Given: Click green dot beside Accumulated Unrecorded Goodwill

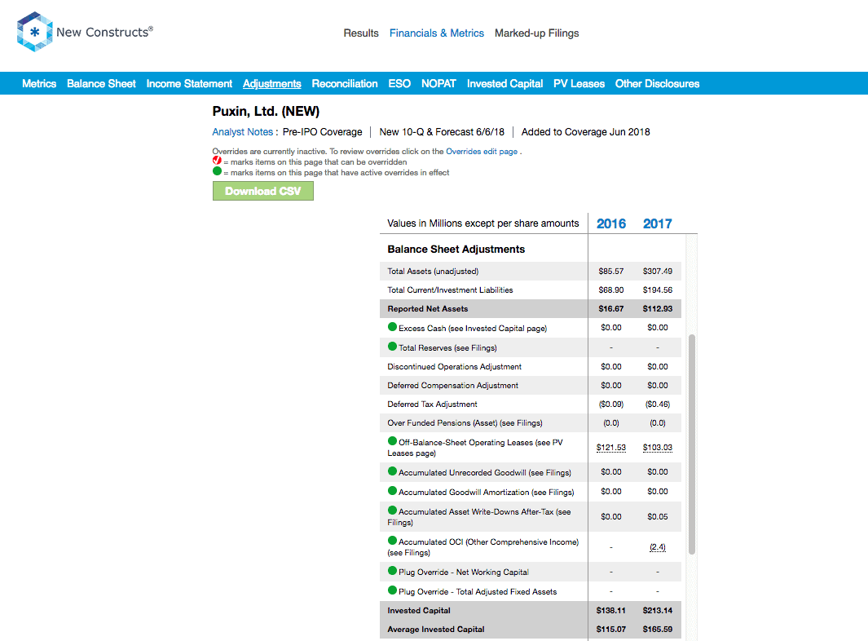Looking at the screenshot, I should 393,471.
